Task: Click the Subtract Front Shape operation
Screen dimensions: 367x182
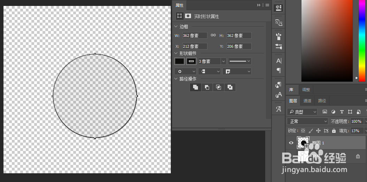Action: [x=207, y=88]
